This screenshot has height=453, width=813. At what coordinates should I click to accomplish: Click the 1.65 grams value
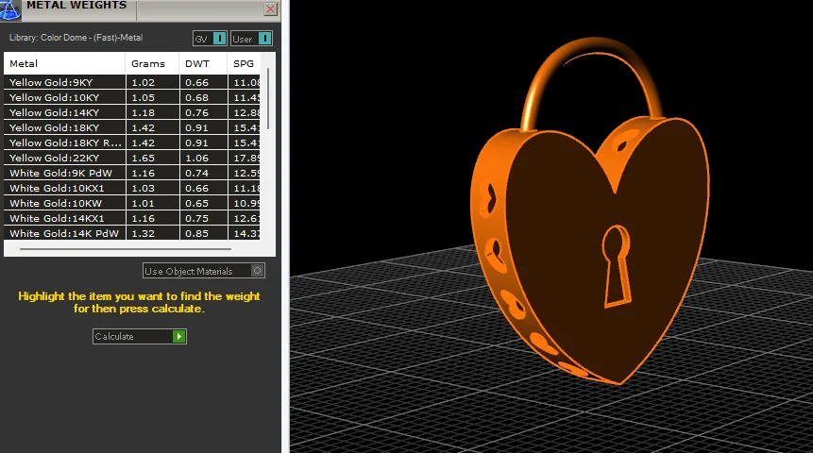(x=144, y=158)
